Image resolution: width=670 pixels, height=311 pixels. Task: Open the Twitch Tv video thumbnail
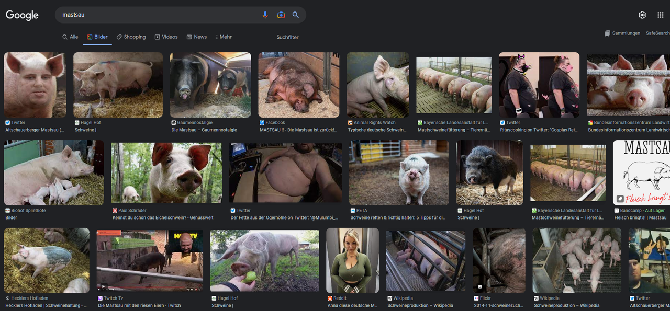150,260
